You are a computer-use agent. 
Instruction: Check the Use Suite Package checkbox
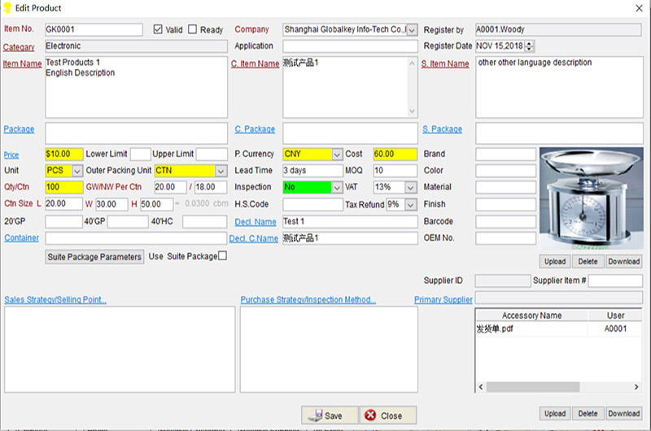pos(222,256)
